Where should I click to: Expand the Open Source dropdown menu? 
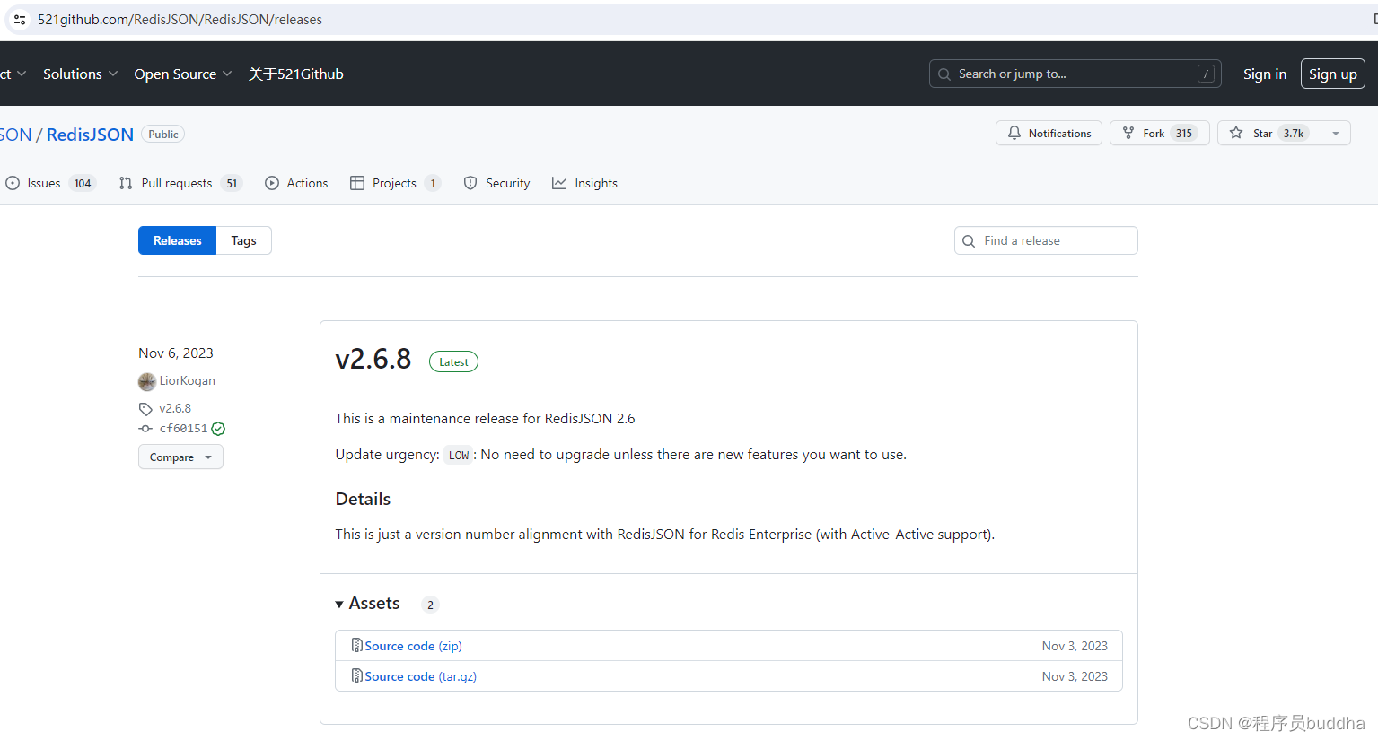click(183, 74)
